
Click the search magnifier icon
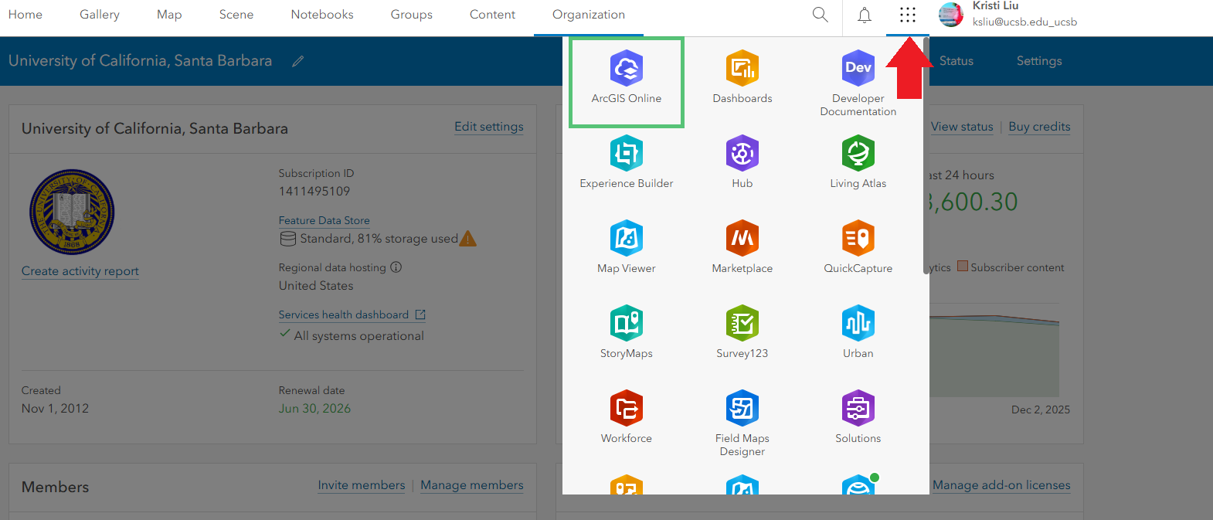click(820, 15)
